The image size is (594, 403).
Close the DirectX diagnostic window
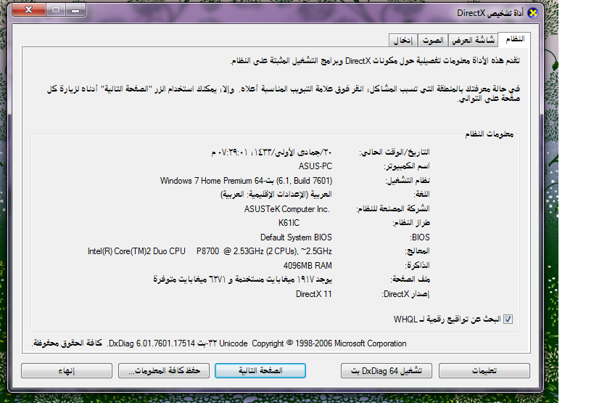pyautogui.click(x=29, y=10)
